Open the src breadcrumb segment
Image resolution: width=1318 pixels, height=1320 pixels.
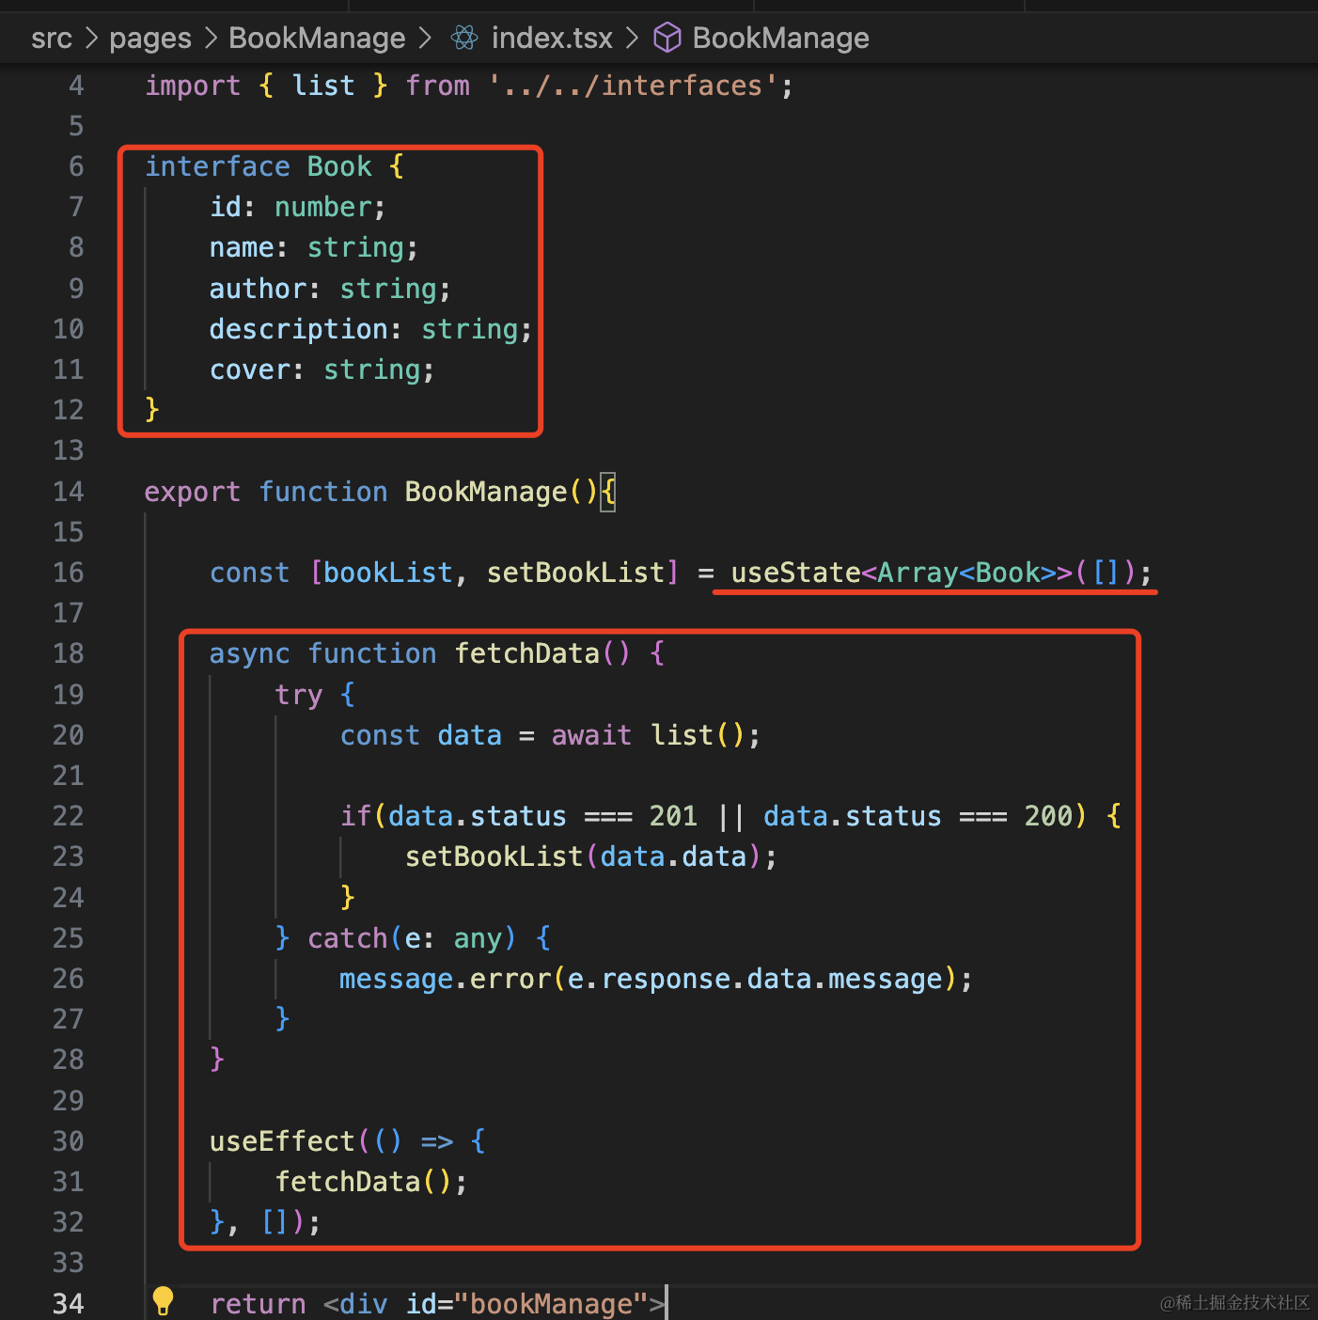[x=51, y=39]
